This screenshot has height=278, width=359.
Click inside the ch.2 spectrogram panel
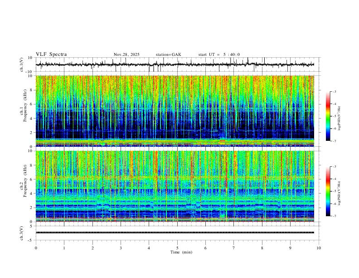click(x=175, y=186)
